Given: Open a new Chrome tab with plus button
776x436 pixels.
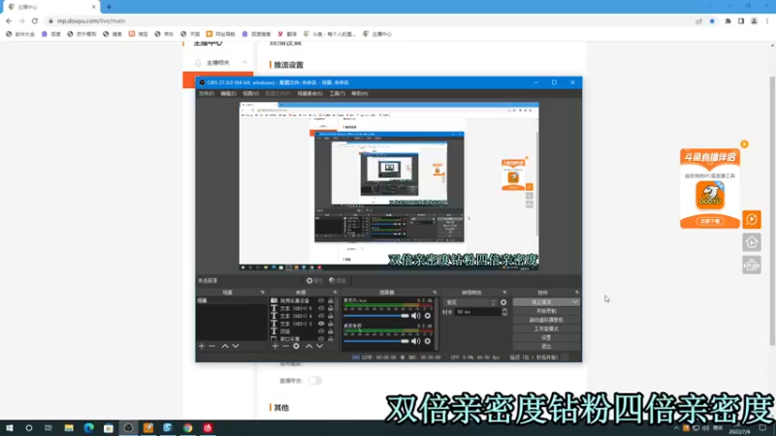Looking at the screenshot, I should (109, 7).
